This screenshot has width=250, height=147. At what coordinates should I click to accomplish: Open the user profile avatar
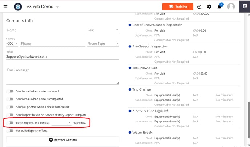point(231,7)
